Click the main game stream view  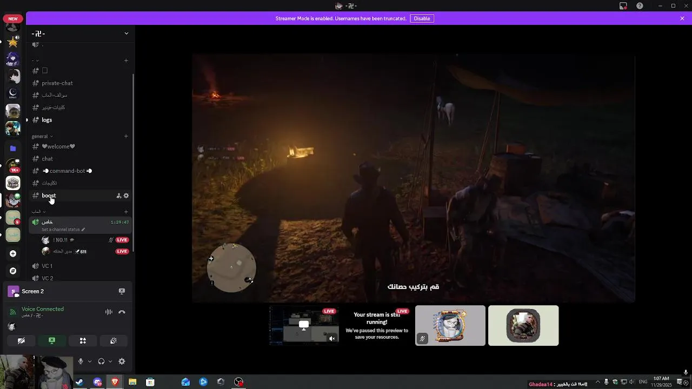click(414, 178)
